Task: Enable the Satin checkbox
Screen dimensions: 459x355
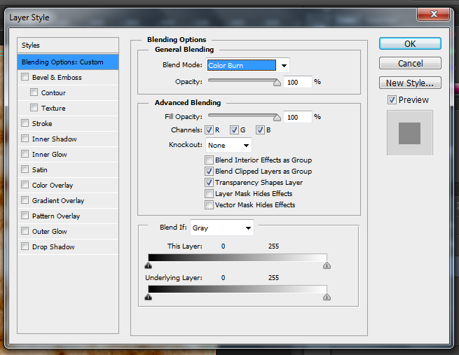Action: pos(25,169)
